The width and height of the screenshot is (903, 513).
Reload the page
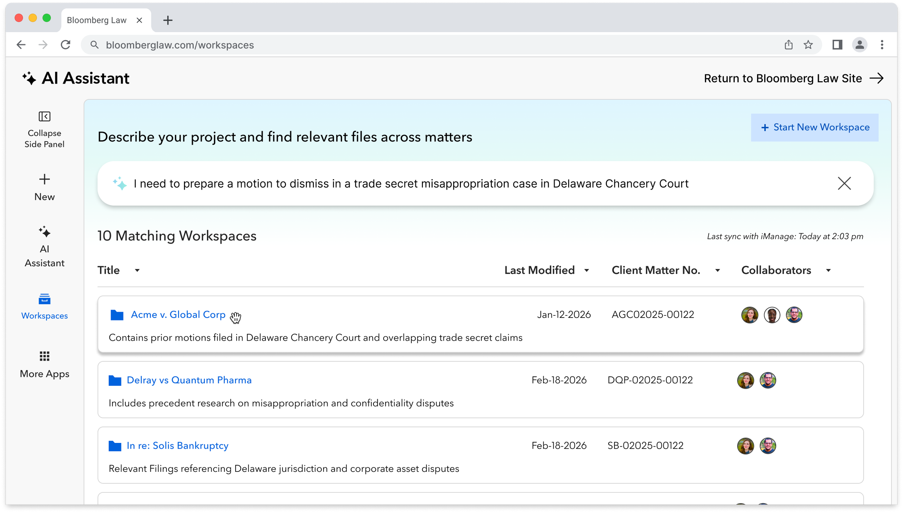pyautogui.click(x=66, y=45)
